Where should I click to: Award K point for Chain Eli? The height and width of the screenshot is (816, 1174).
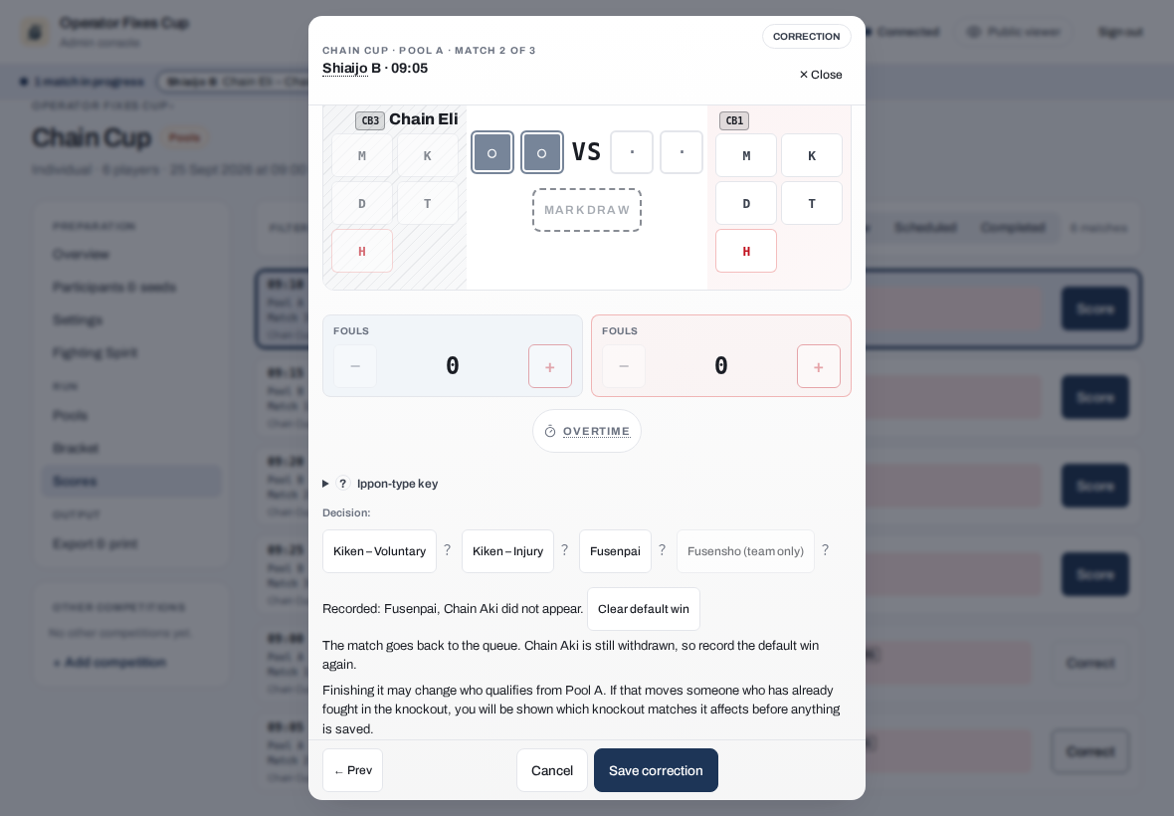pos(428,155)
